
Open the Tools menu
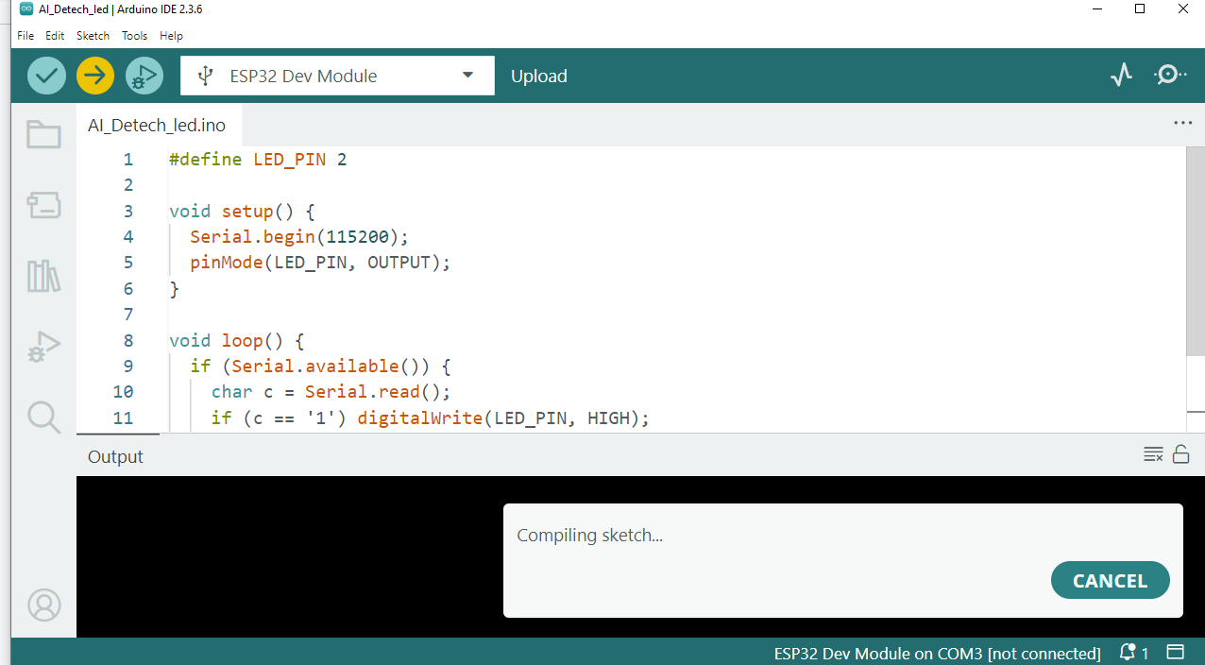coord(134,36)
